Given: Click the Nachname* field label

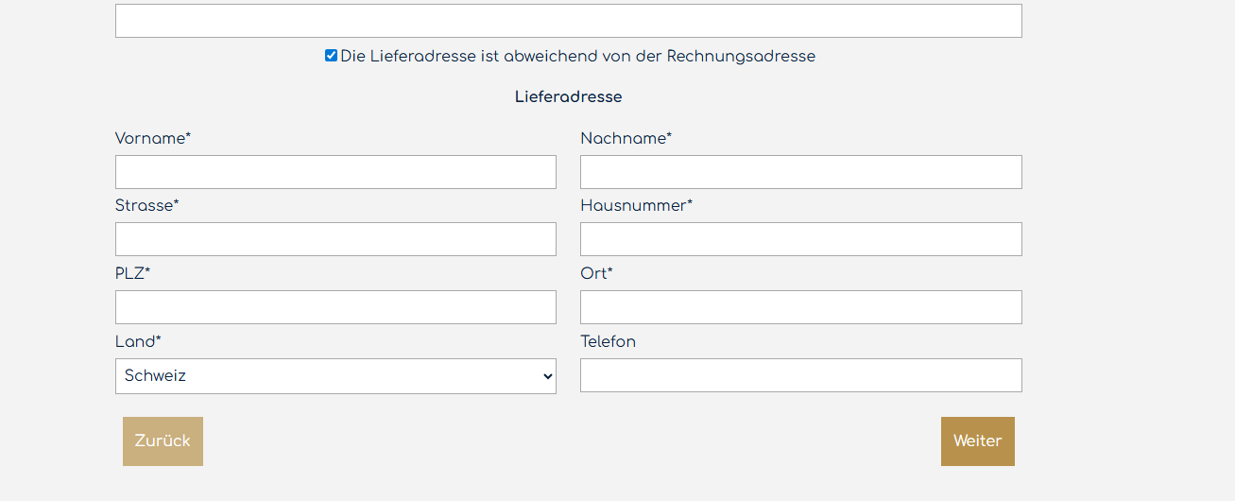Looking at the screenshot, I should click(x=626, y=139).
